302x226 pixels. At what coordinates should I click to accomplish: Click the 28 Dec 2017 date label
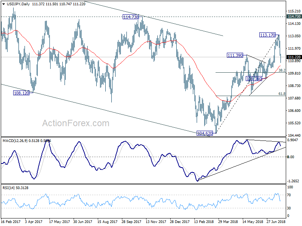[180, 221]
